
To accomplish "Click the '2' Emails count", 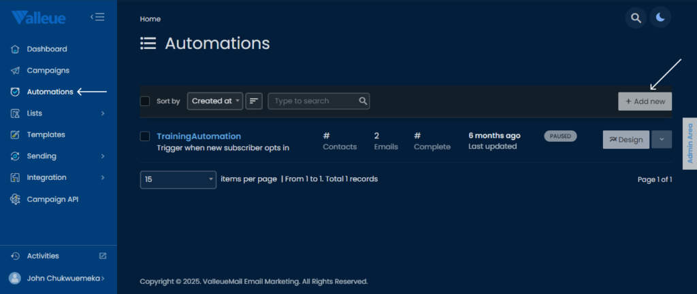I will click(376, 136).
